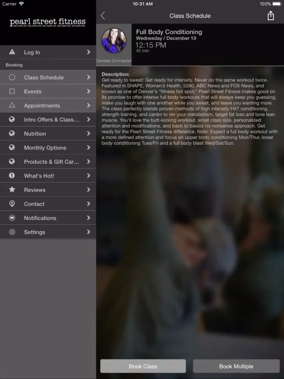Expand the Notifications chevron

click(x=89, y=218)
